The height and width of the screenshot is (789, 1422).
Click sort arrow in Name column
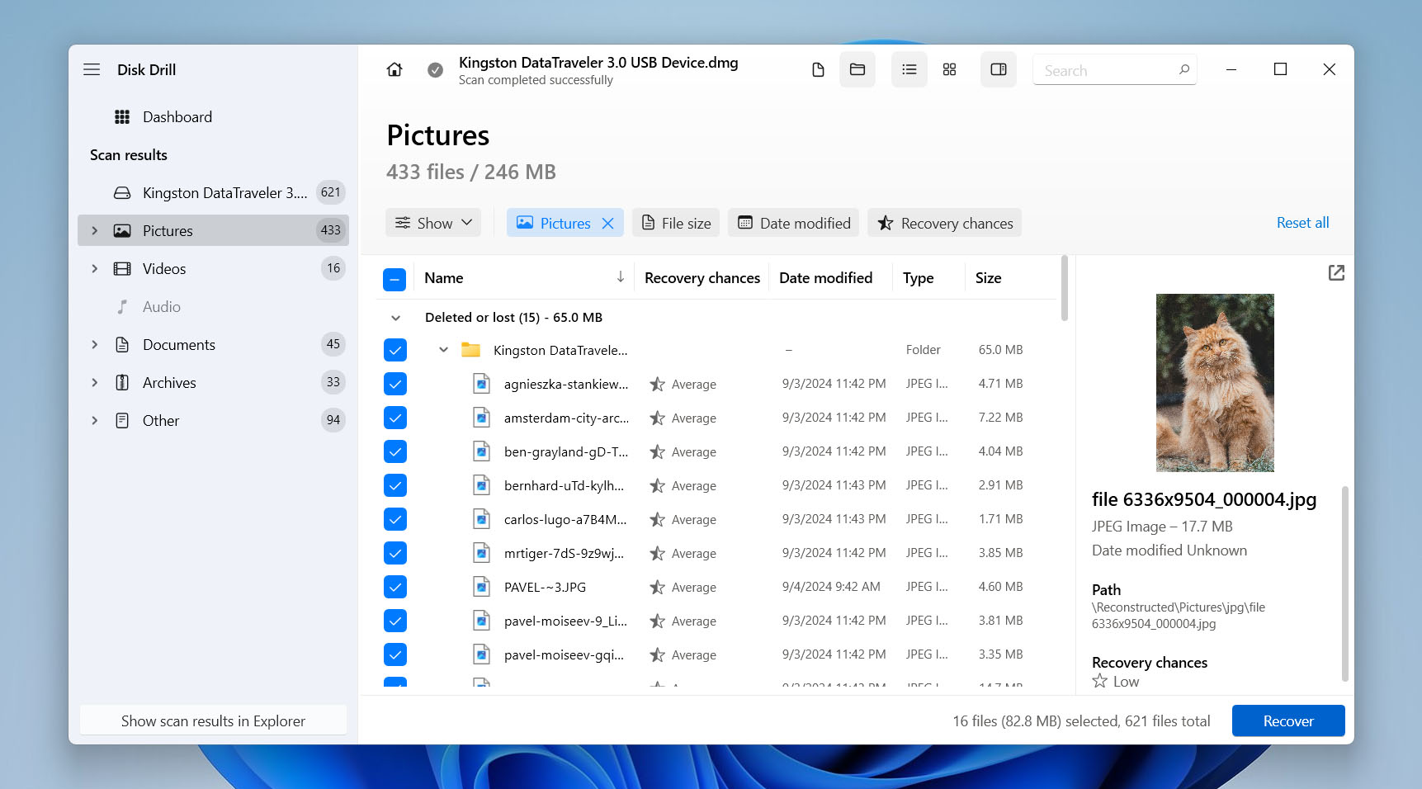tap(621, 277)
